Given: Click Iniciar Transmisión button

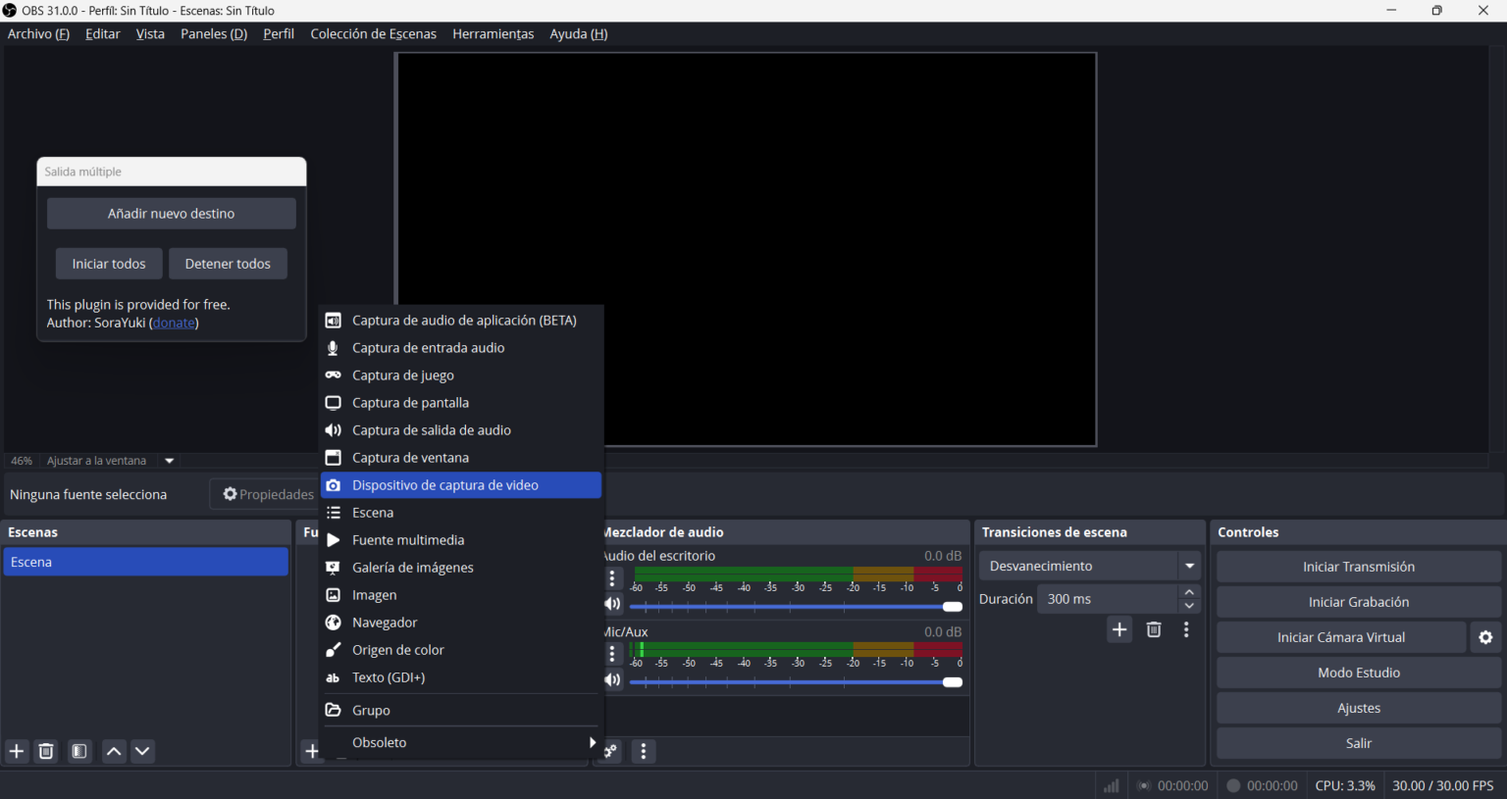Looking at the screenshot, I should pos(1358,567).
